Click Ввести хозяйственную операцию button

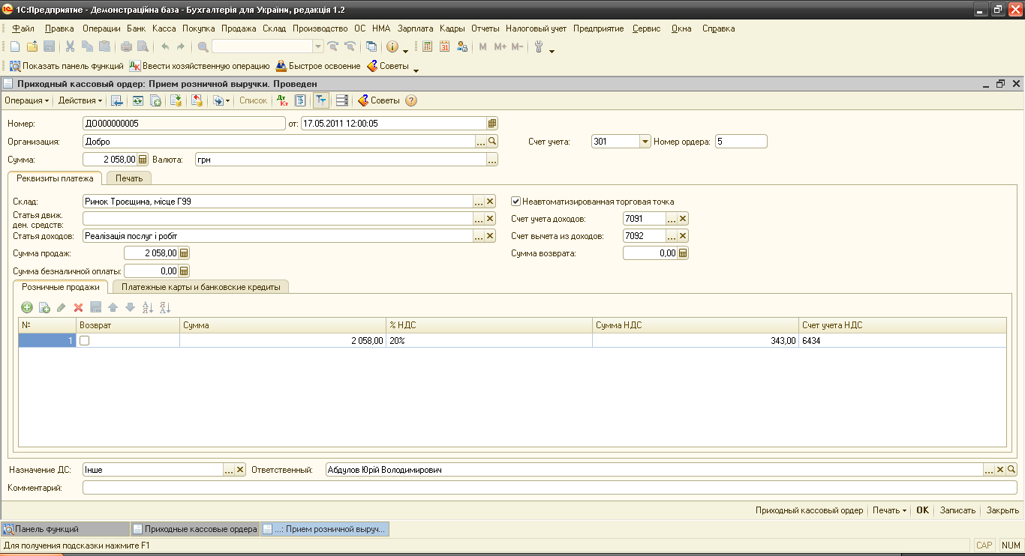[200, 66]
